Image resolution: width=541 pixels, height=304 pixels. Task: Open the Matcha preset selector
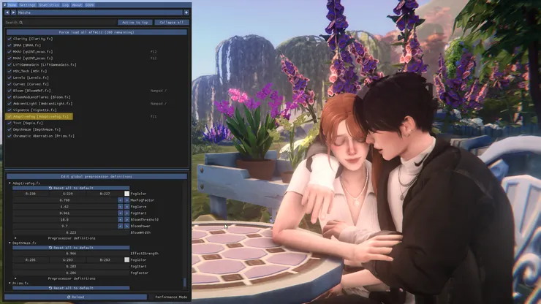(100, 12)
